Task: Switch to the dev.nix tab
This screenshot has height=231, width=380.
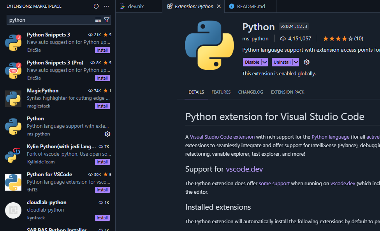Action: click(x=139, y=6)
